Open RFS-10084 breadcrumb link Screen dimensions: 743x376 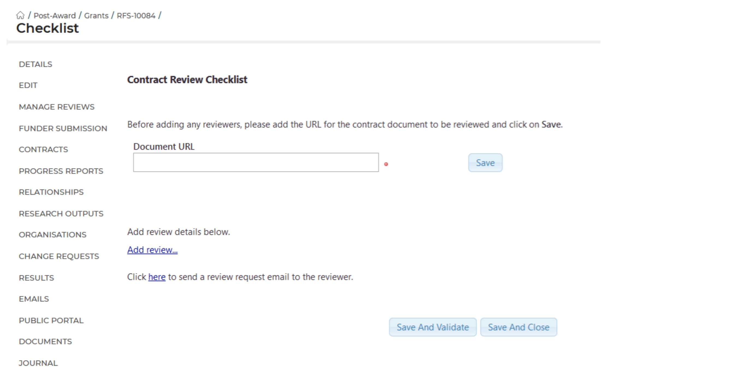[136, 16]
